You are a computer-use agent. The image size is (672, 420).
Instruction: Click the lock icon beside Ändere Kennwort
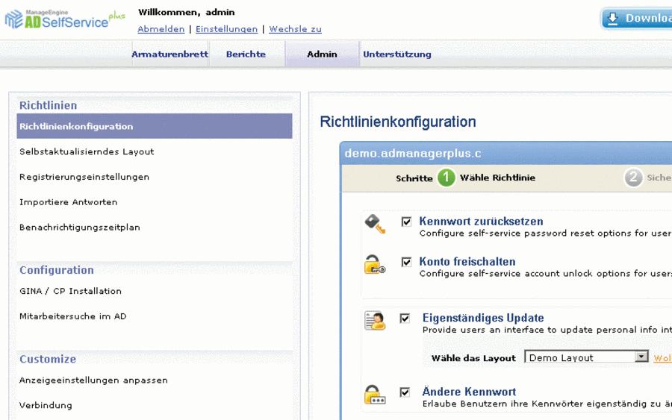coord(375,395)
